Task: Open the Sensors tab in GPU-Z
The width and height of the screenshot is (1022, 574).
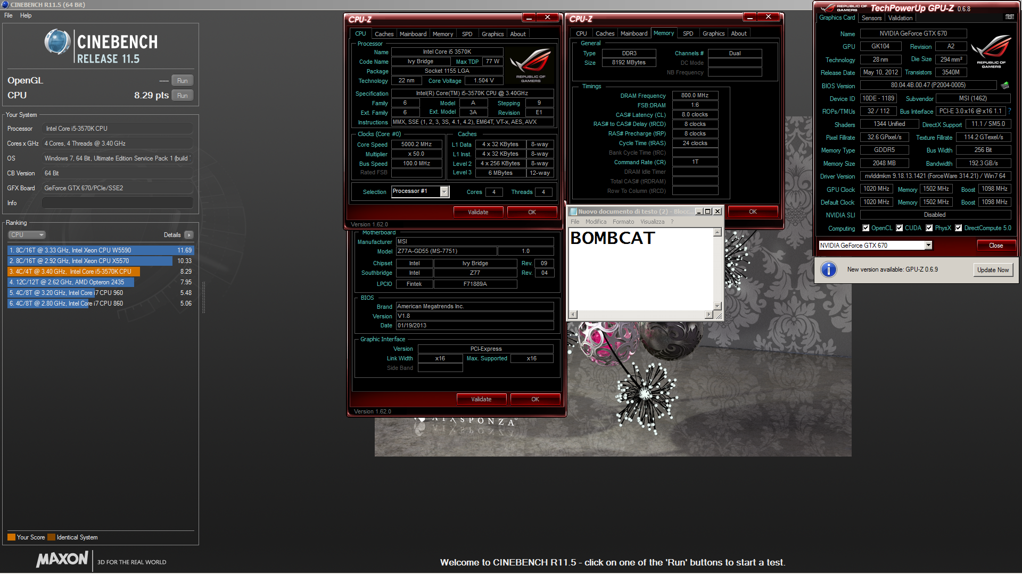Action: pos(872,18)
